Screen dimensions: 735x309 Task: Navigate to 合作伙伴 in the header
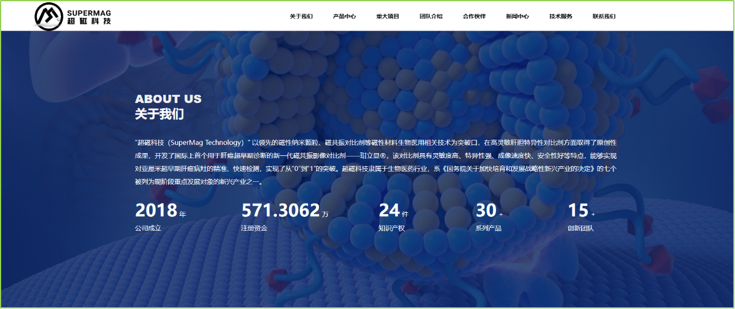474,16
